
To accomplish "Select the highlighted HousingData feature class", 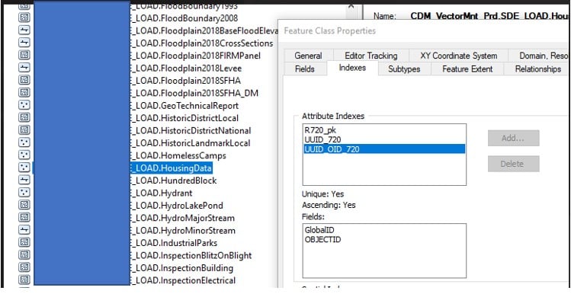I will click(171, 168).
